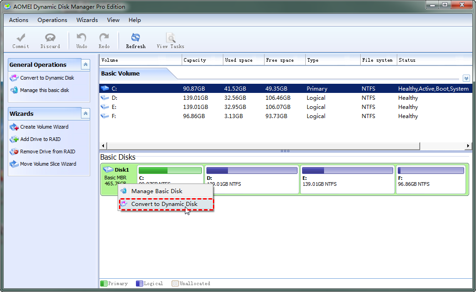Click the 106.07GB free space in E: row

(278, 107)
